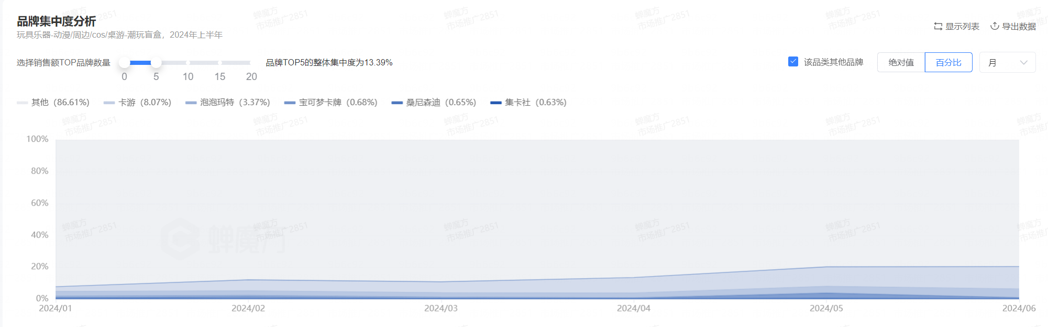This screenshot has height=327, width=1048.
Task: Hide the 泡泡玛特 (3.37%) series label
Action: tap(235, 103)
